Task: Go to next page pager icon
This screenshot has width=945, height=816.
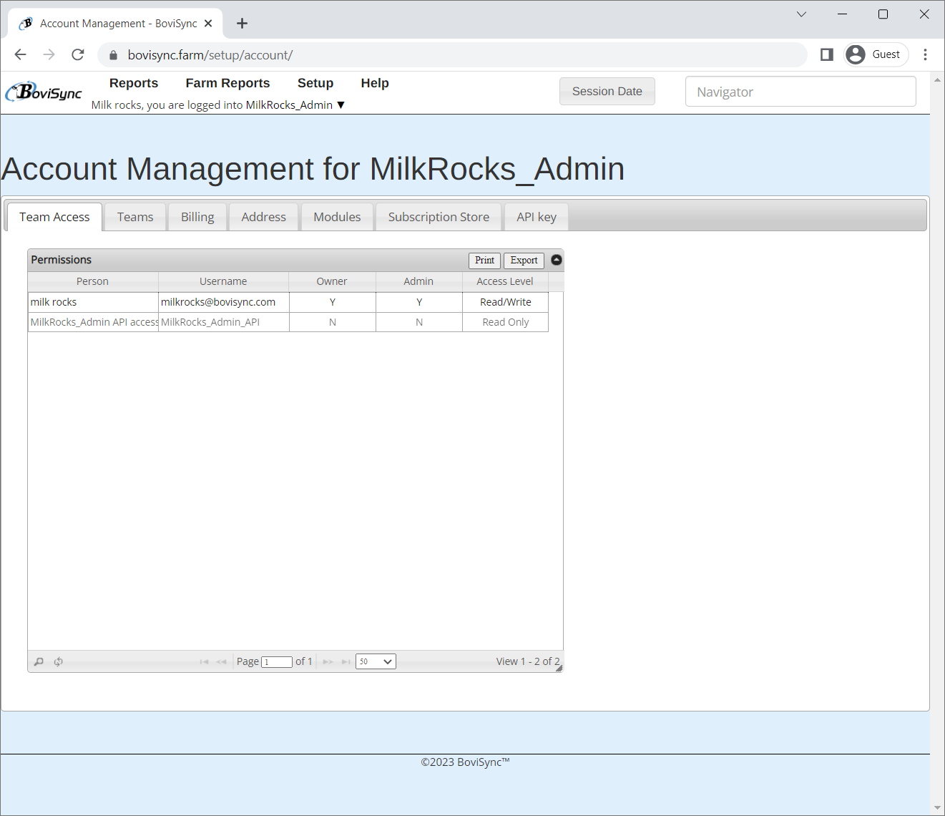Action: tap(328, 661)
